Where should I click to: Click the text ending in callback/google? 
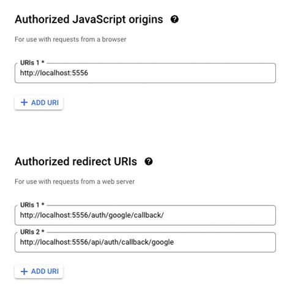tap(97, 242)
